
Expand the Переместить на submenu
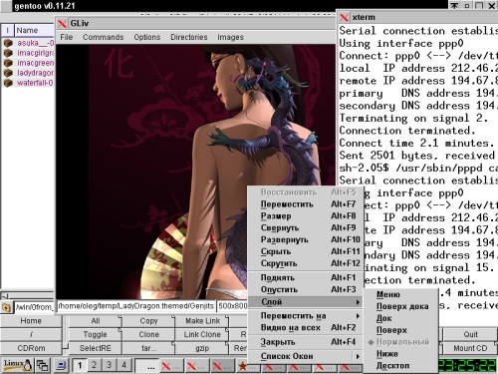point(305,316)
